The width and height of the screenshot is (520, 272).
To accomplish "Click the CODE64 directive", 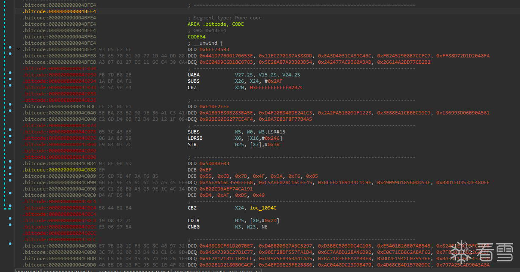I will 196,37.
